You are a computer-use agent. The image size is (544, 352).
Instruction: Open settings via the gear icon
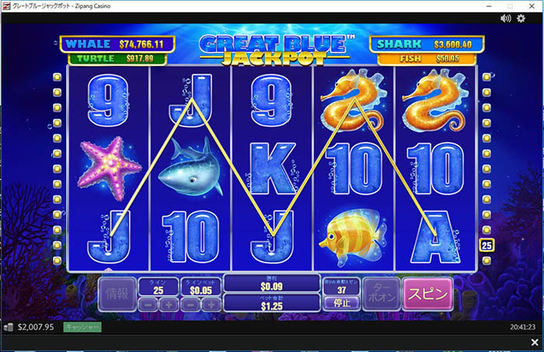(521, 19)
